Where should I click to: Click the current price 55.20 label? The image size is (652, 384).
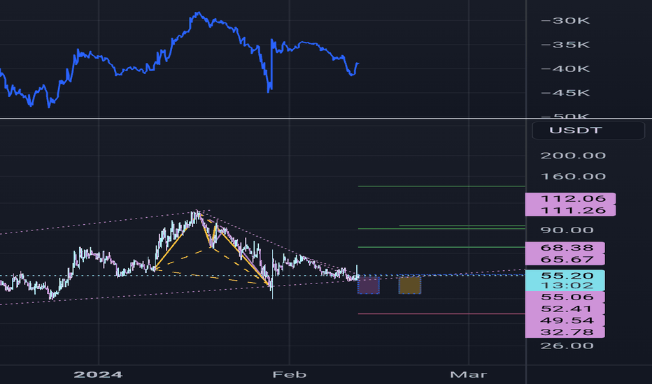[565, 275]
